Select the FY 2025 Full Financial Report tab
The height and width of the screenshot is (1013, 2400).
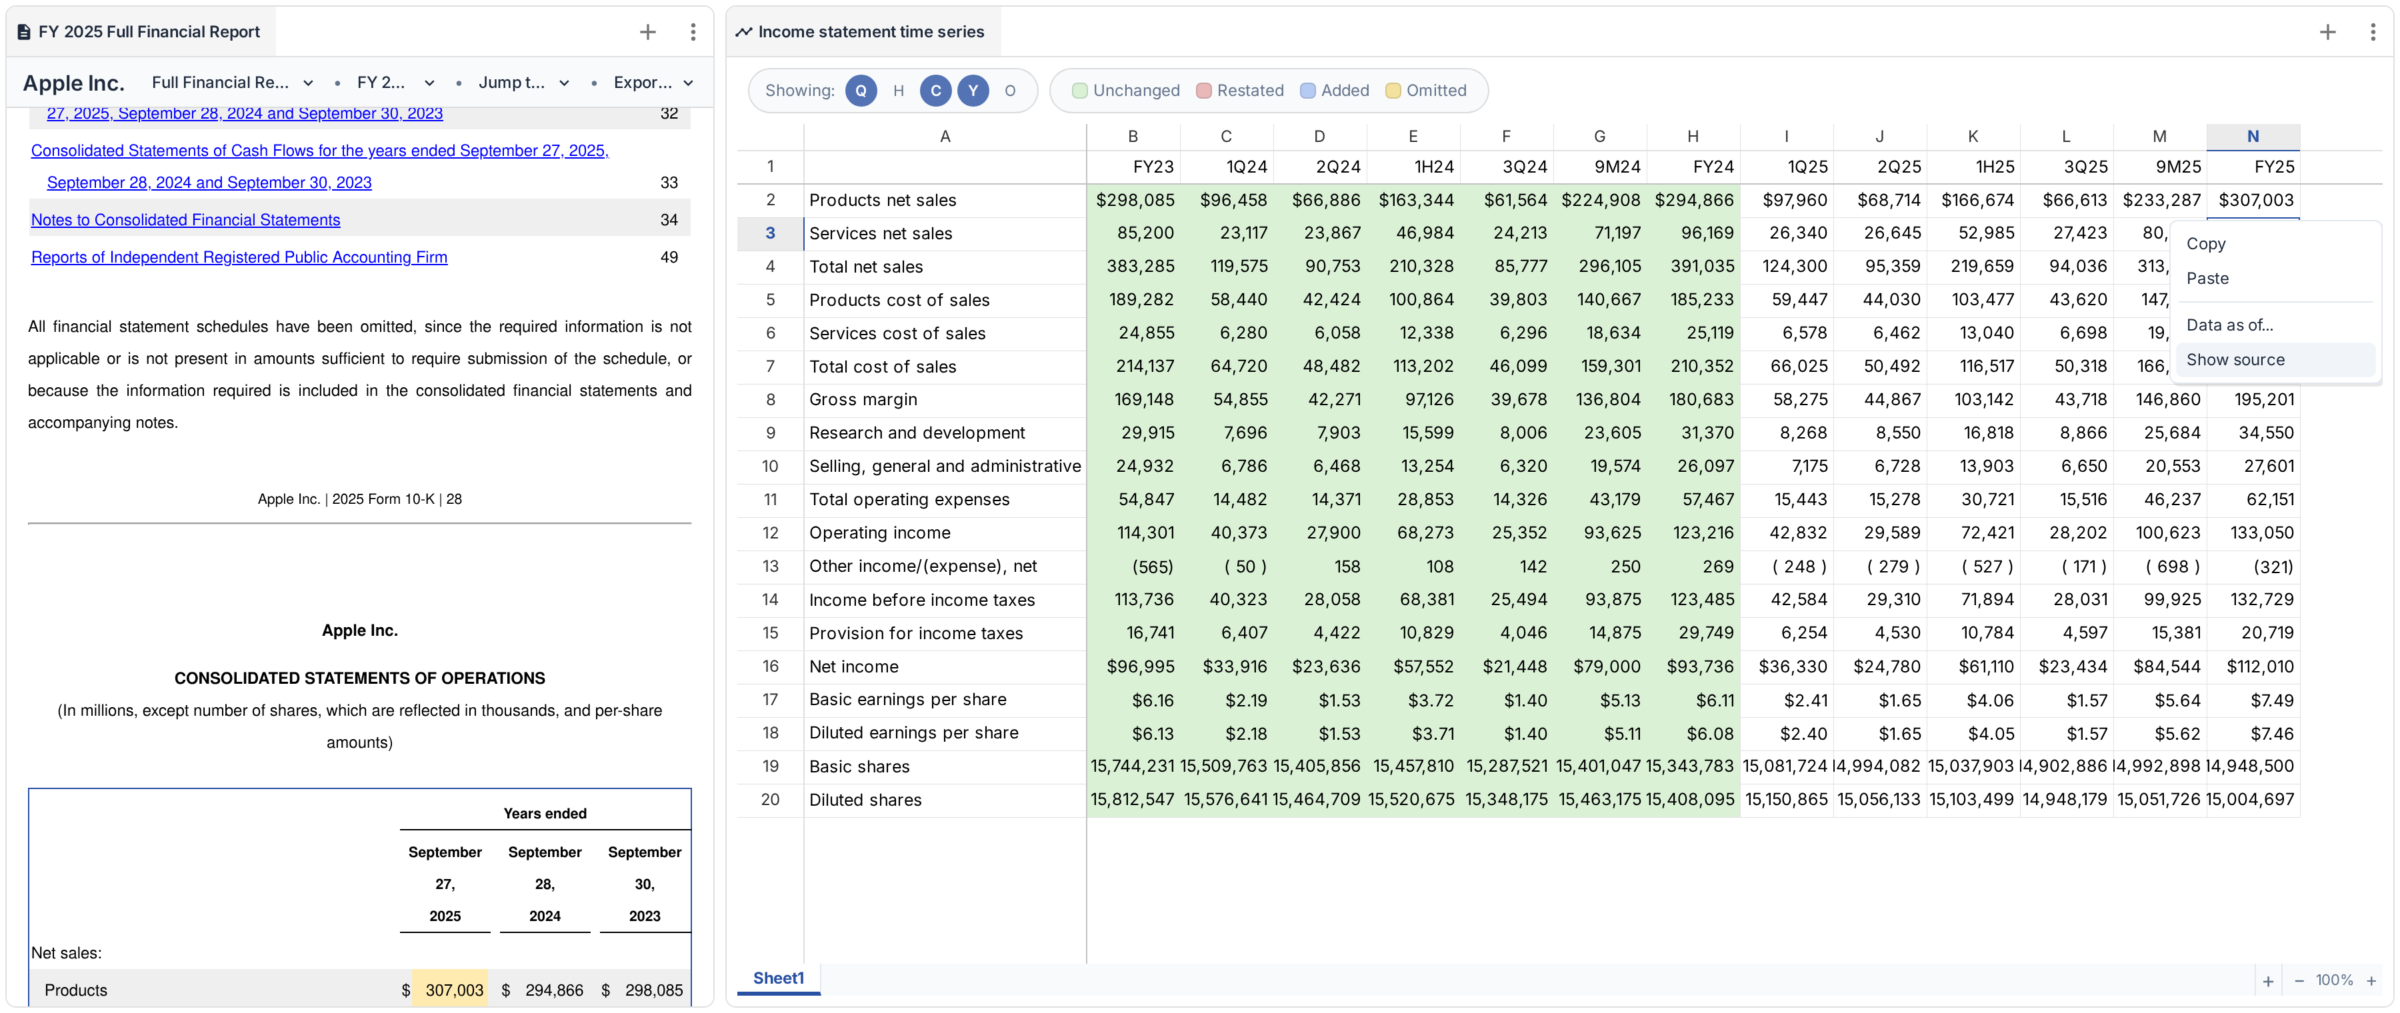click(141, 32)
